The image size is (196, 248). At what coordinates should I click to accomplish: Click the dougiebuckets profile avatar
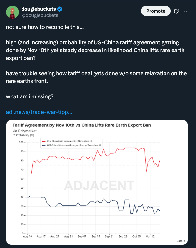pyautogui.click(x=12, y=12)
